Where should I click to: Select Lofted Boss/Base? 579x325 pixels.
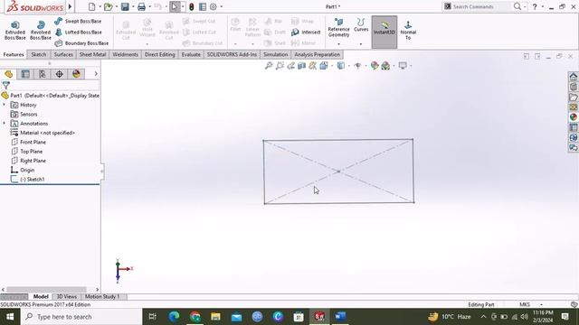[x=78, y=32]
